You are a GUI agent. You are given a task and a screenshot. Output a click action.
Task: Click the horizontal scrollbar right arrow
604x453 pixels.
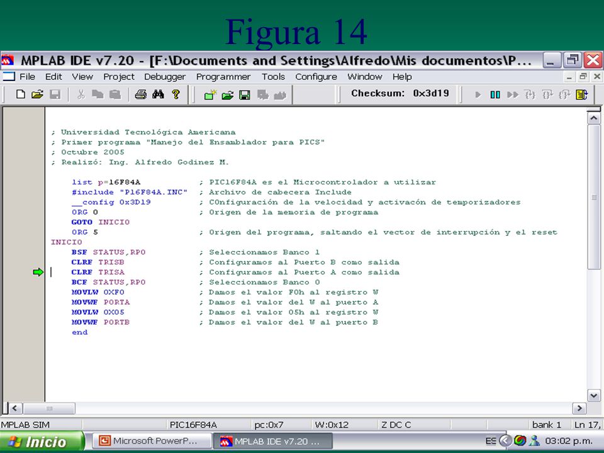[x=579, y=408]
